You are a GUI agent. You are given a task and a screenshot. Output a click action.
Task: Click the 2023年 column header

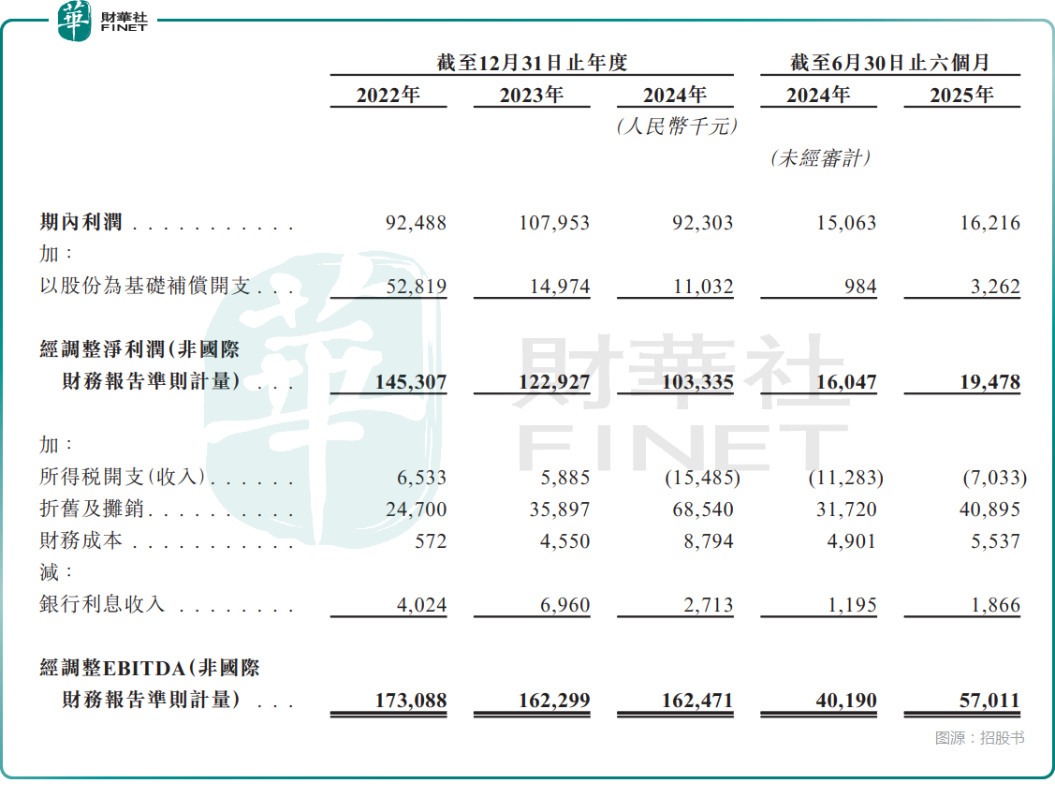531,95
